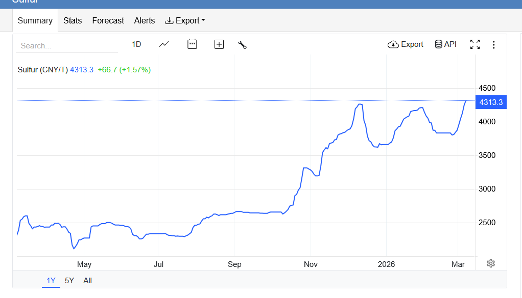Screen dimensions: 522x298
Task: Click the Sulfur (CNY/T) series label
Action: pos(42,70)
